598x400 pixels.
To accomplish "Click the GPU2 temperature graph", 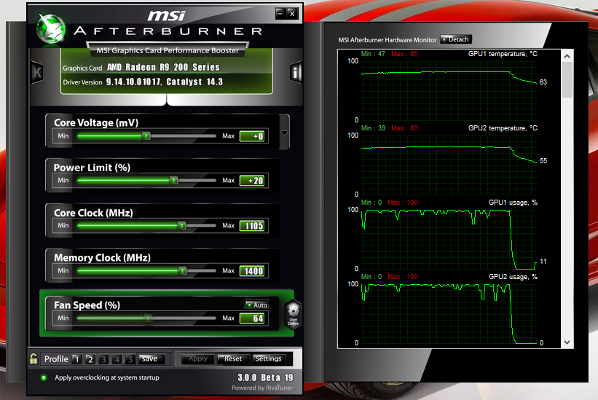I will click(449, 165).
